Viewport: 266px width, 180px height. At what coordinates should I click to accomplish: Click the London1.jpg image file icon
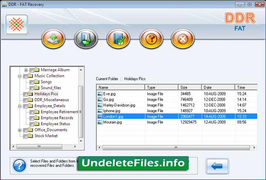coord(100,116)
